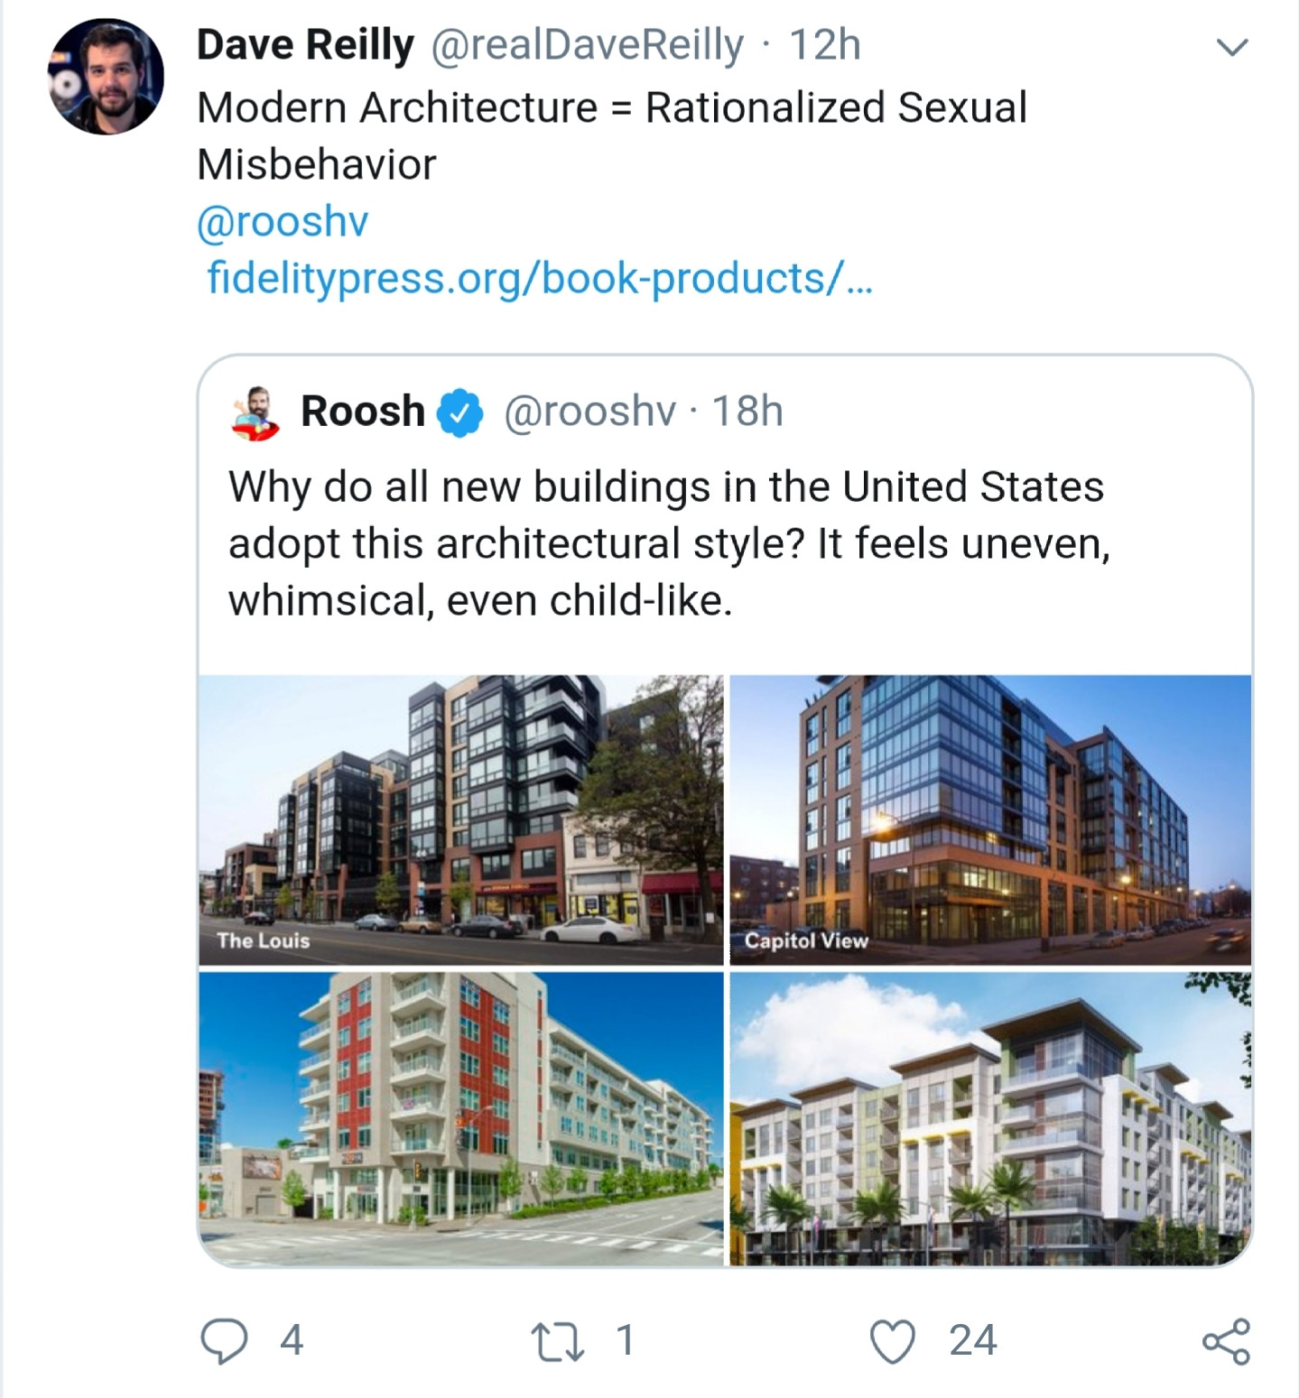Open tweet options chevron menu
The height and width of the screenshot is (1398, 1299).
pyautogui.click(x=1232, y=47)
